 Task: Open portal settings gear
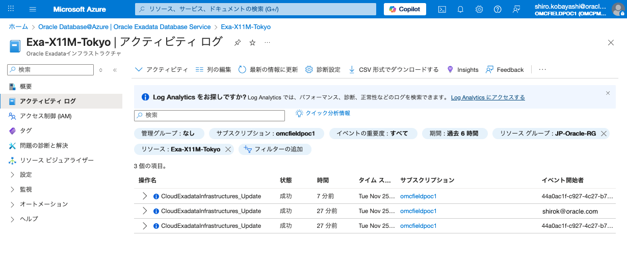(x=479, y=9)
